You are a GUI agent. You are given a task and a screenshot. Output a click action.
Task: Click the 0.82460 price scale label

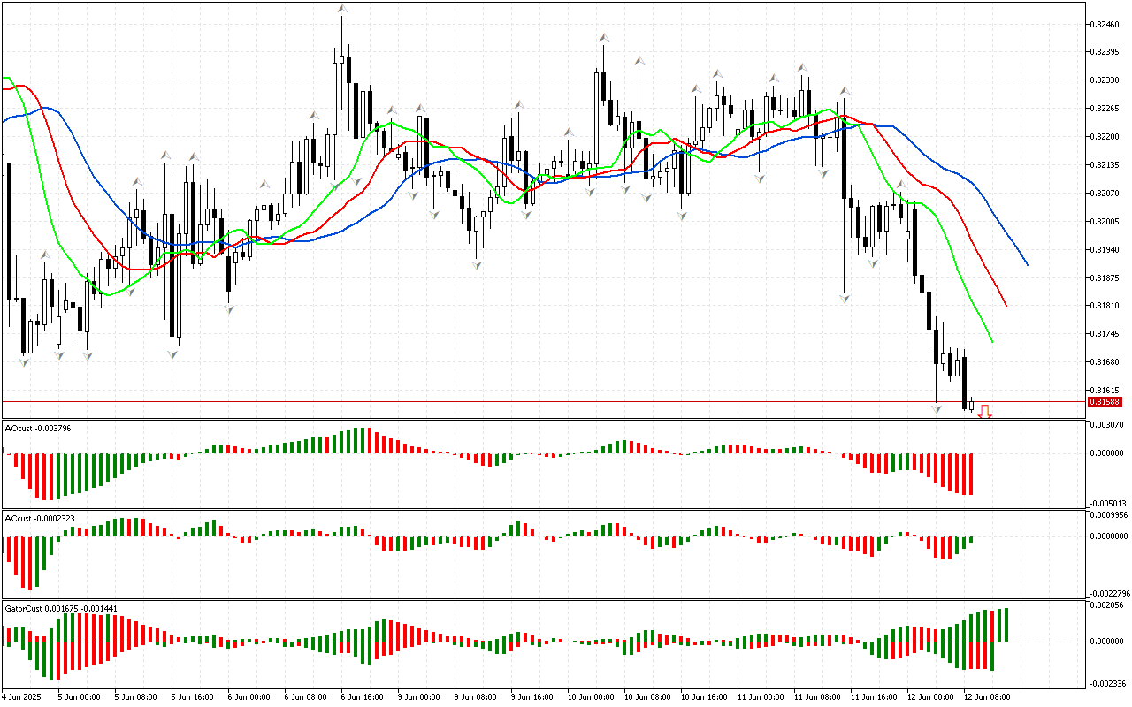(x=1105, y=24)
